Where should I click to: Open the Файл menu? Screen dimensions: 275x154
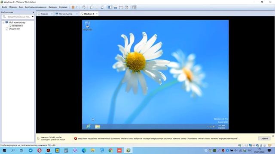tap(4, 7)
